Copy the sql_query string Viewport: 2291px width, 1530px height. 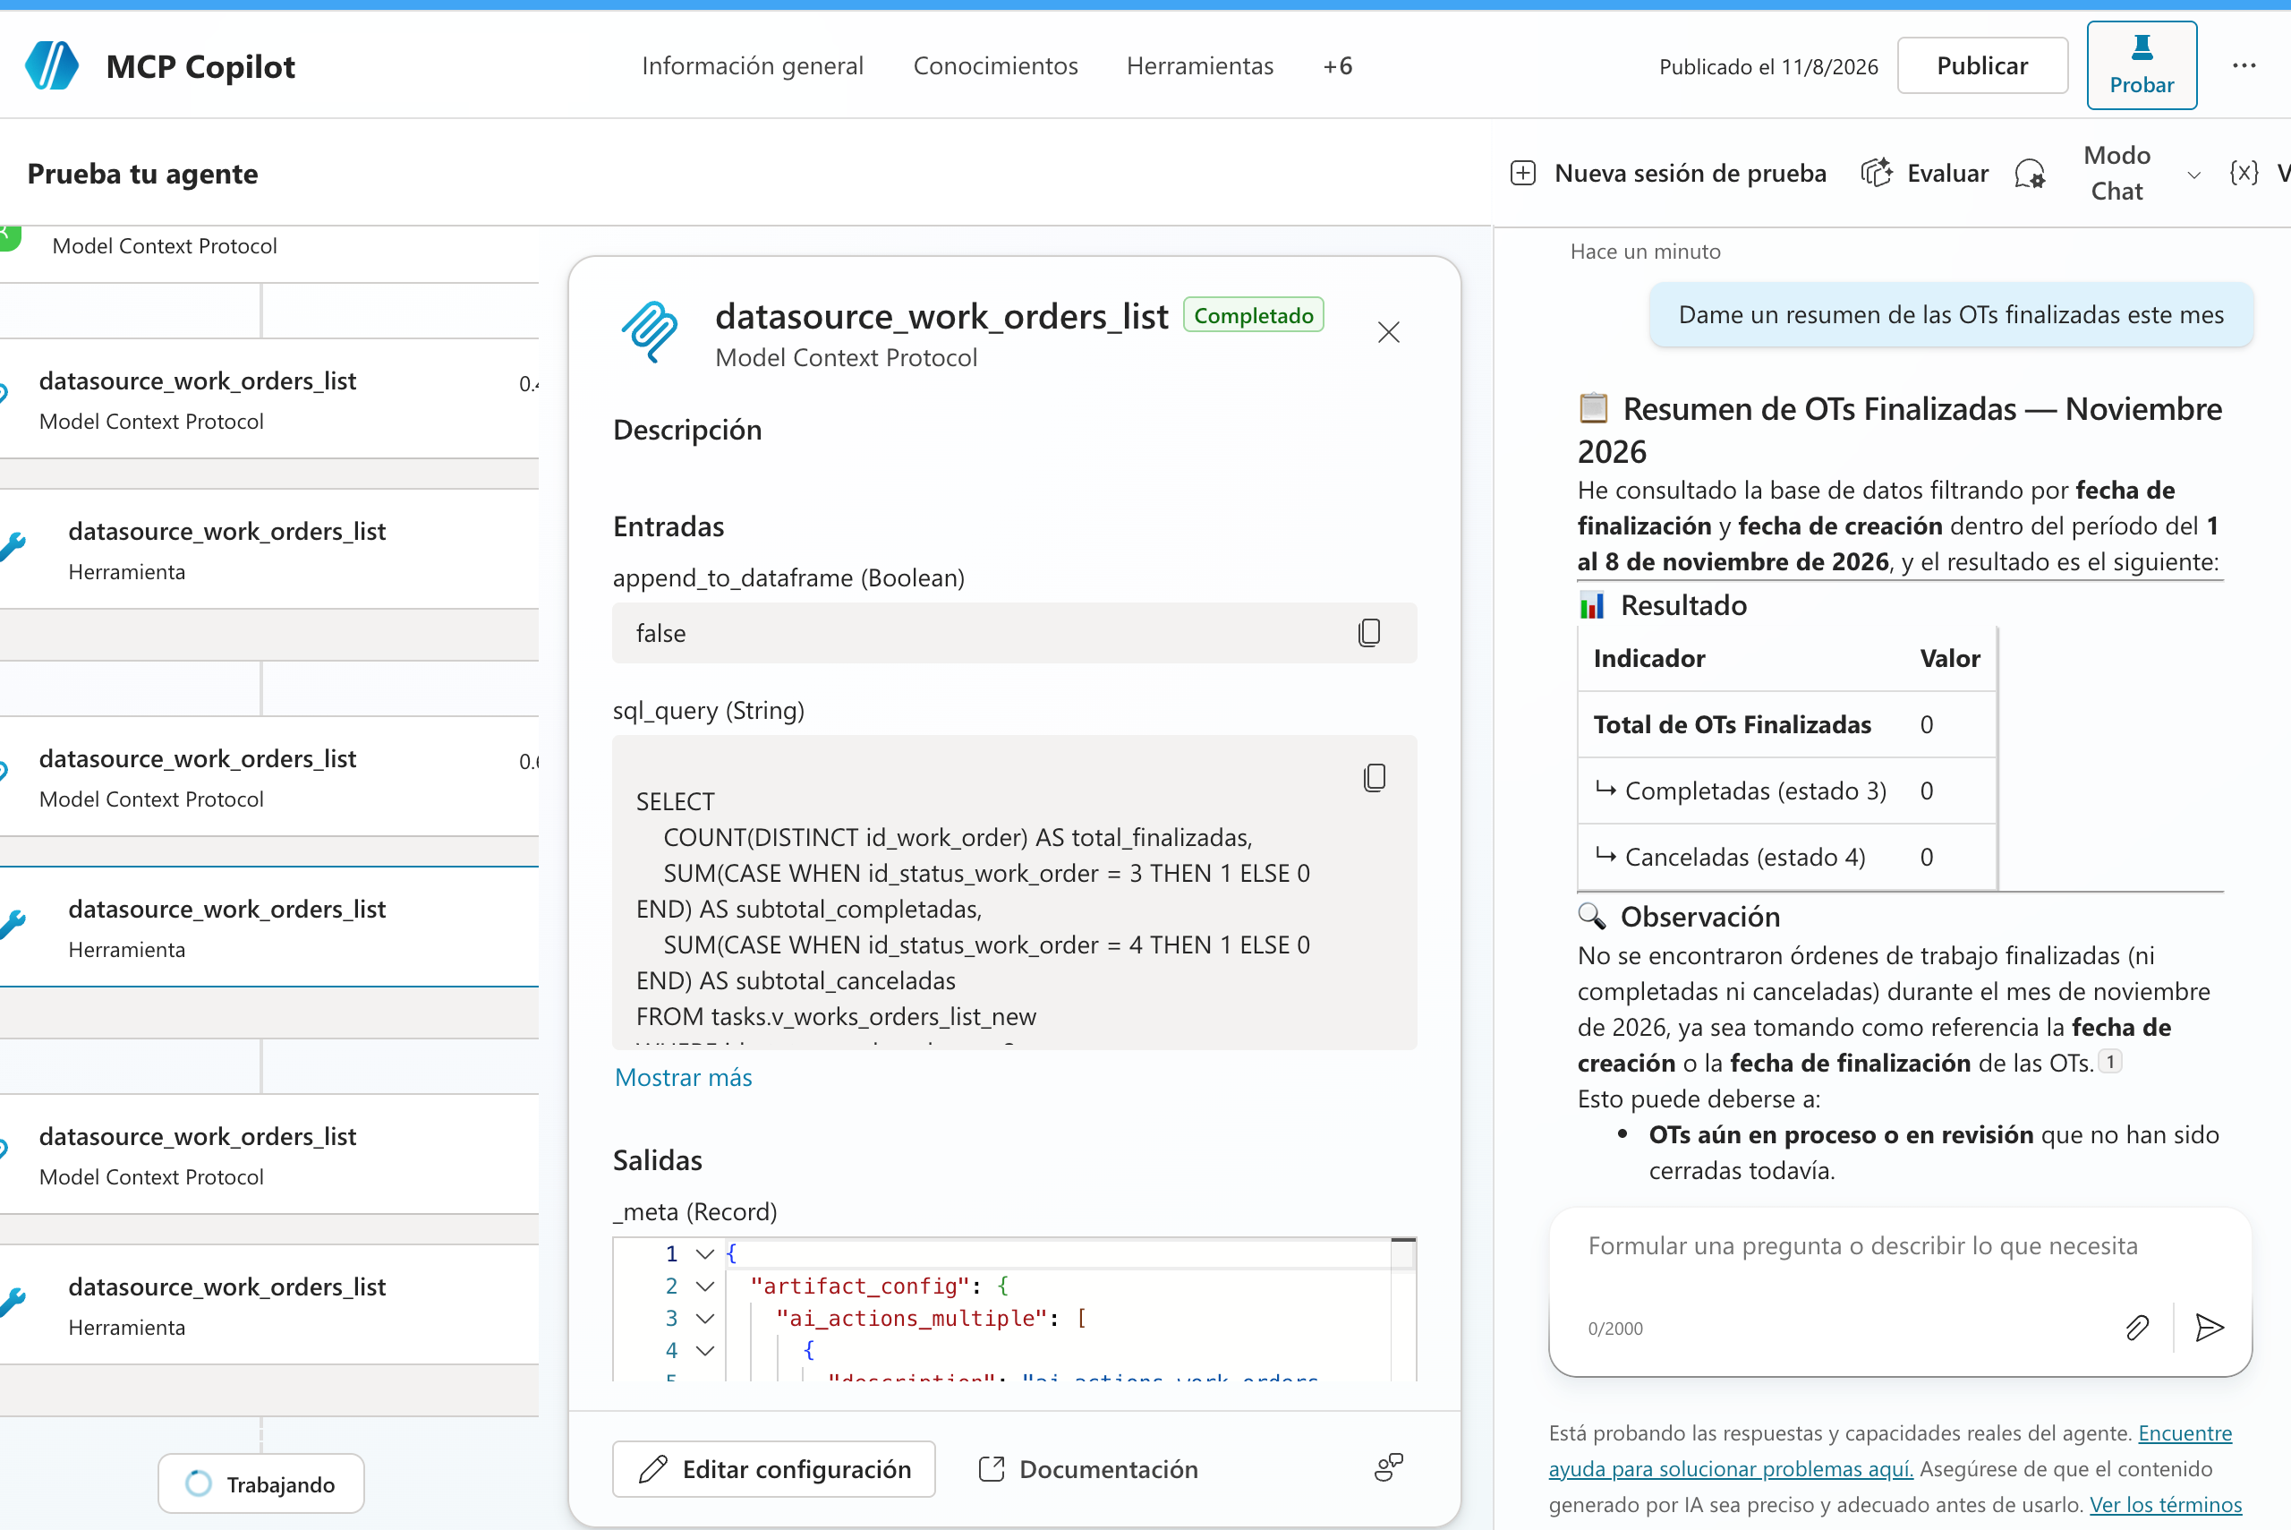[1375, 778]
